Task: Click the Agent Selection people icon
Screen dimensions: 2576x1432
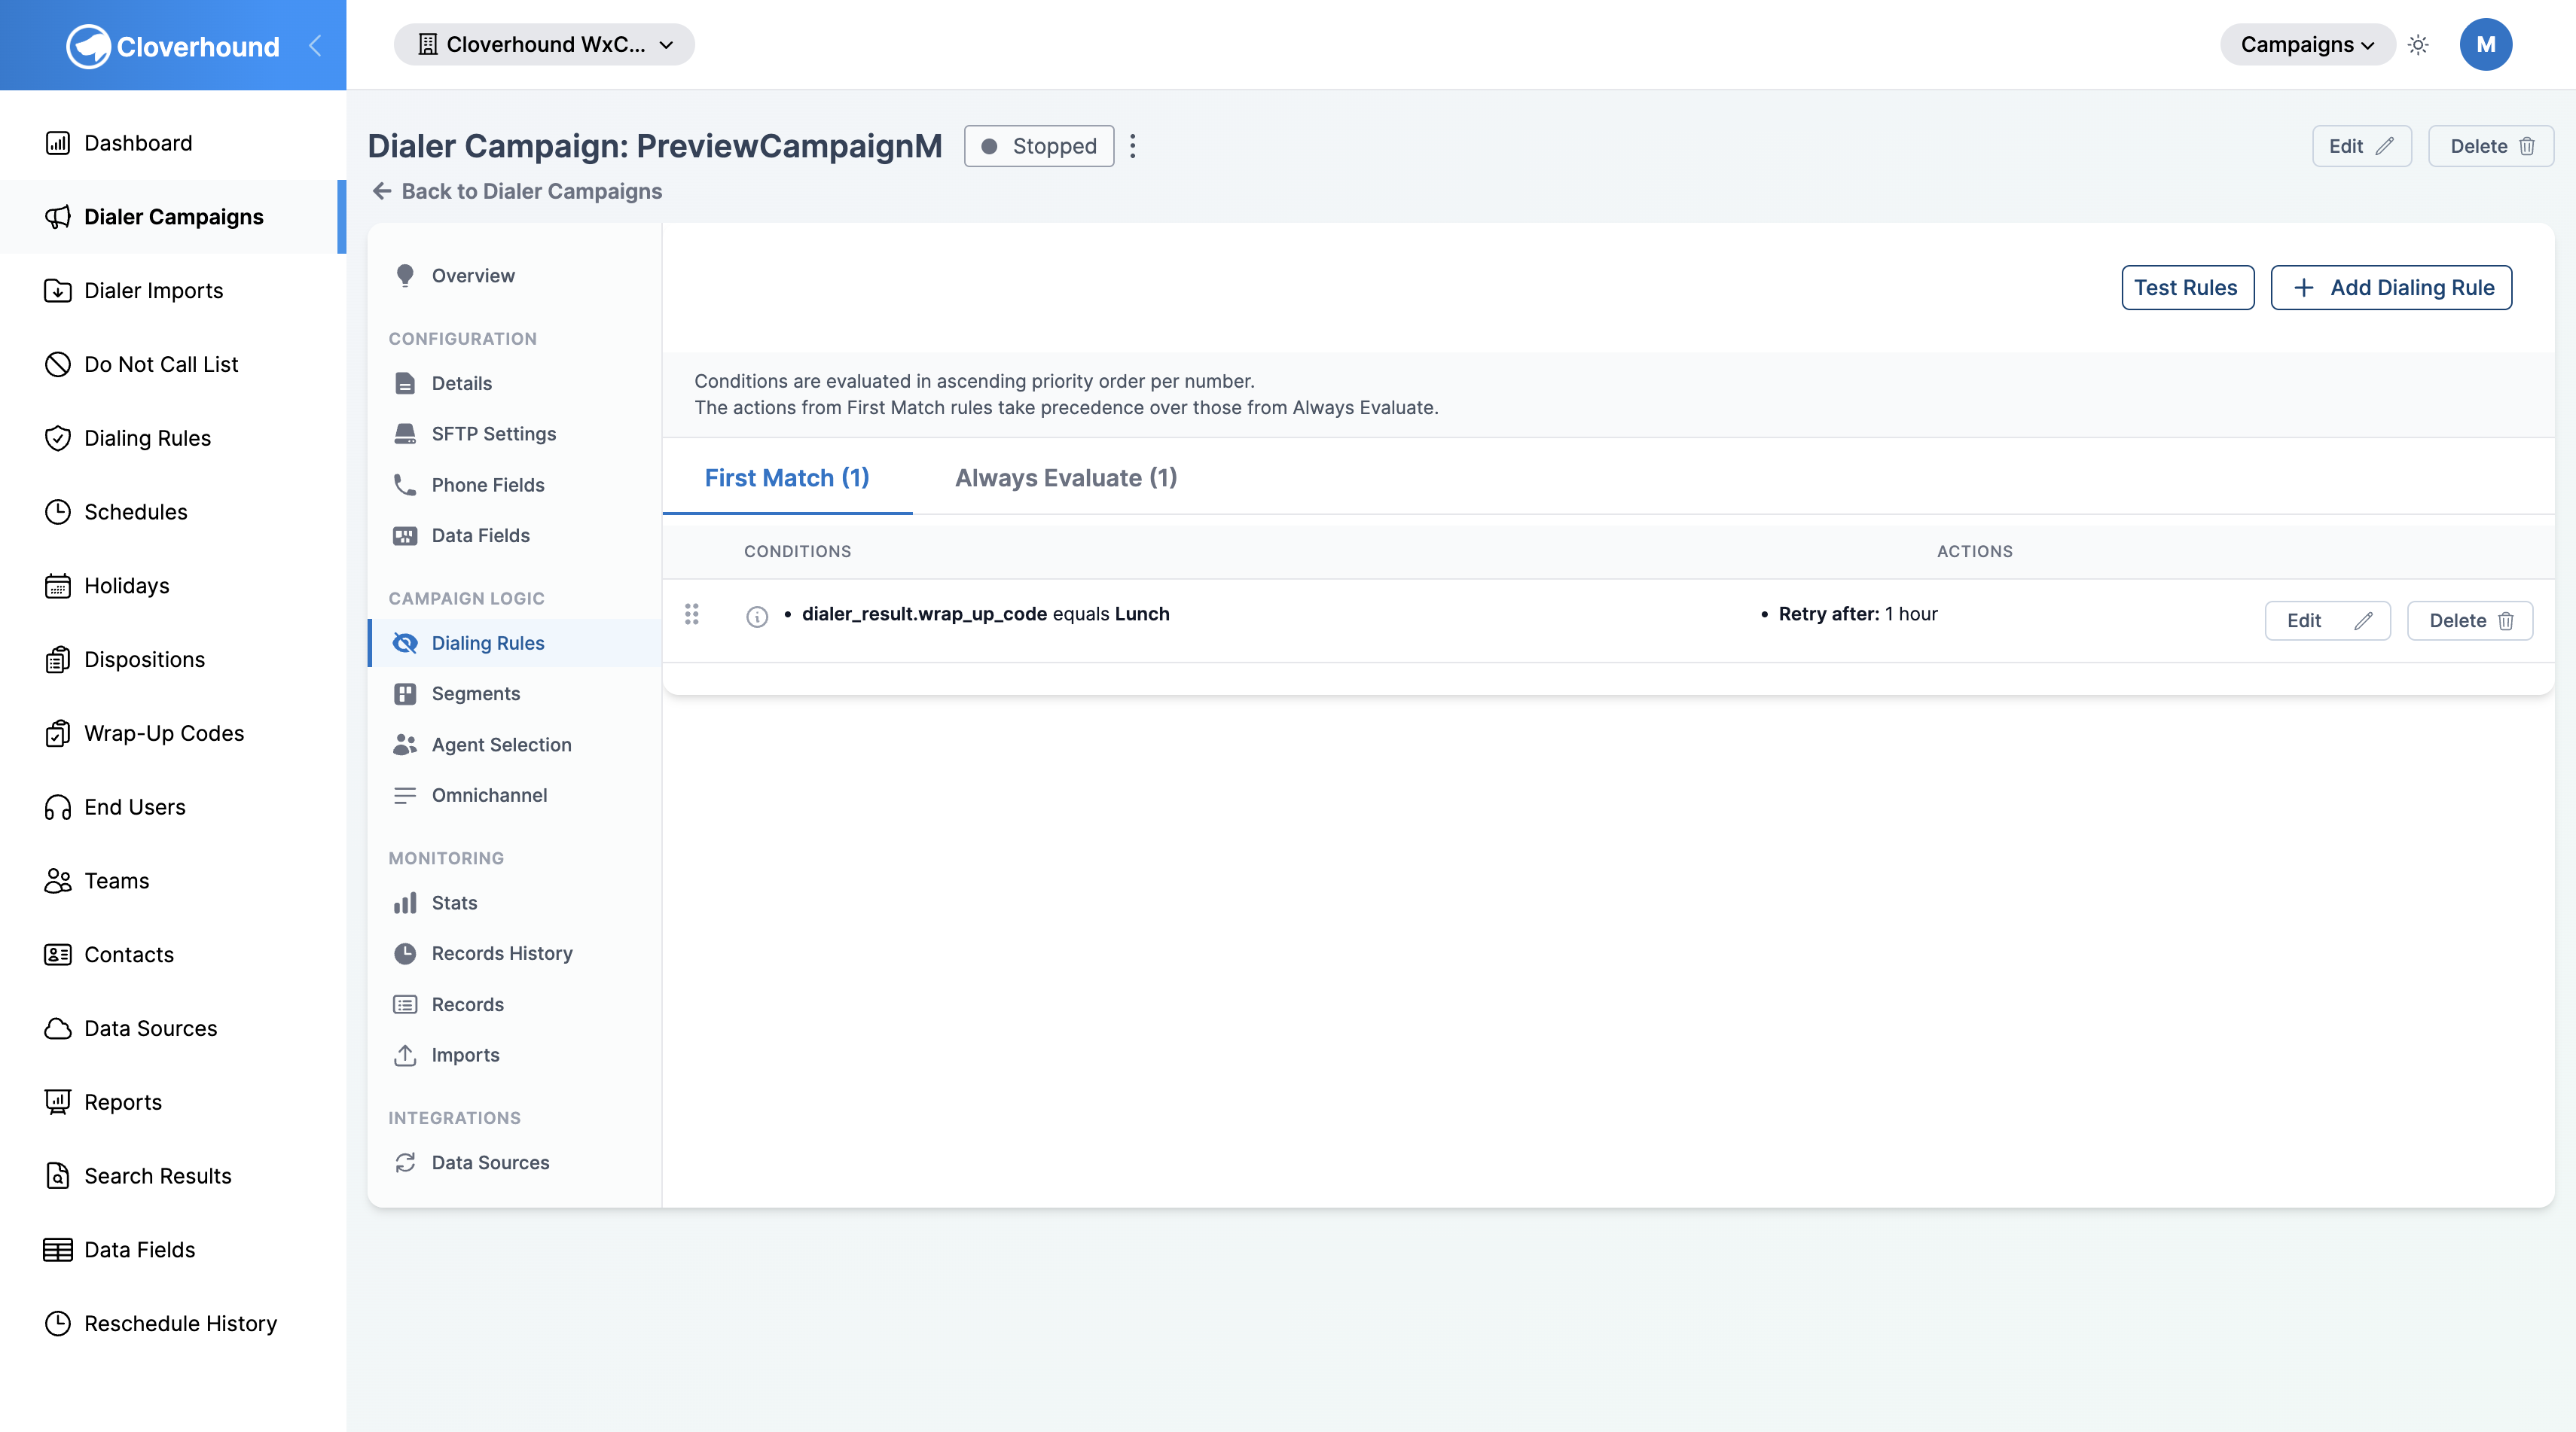Action: pyautogui.click(x=405, y=745)
